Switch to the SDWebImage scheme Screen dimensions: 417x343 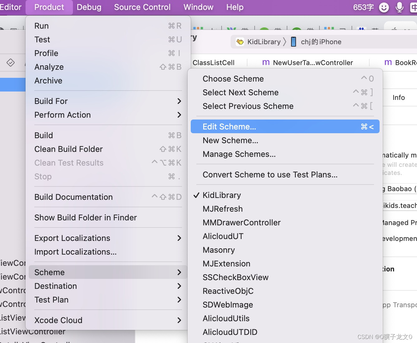[285, 305]
